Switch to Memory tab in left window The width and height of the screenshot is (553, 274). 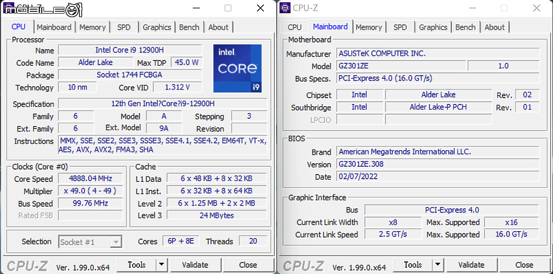point(93,27)
